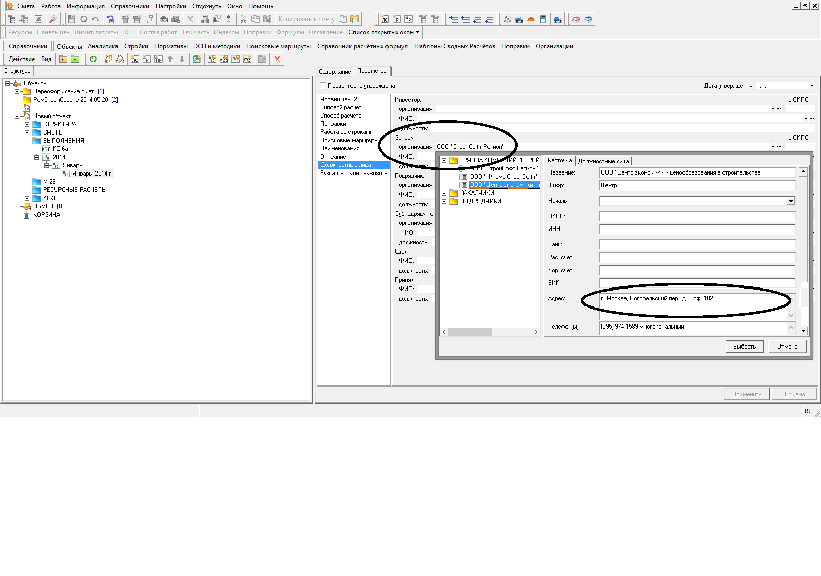
Task: Click into the 'ИНН' input field
Action: [697, 229]
